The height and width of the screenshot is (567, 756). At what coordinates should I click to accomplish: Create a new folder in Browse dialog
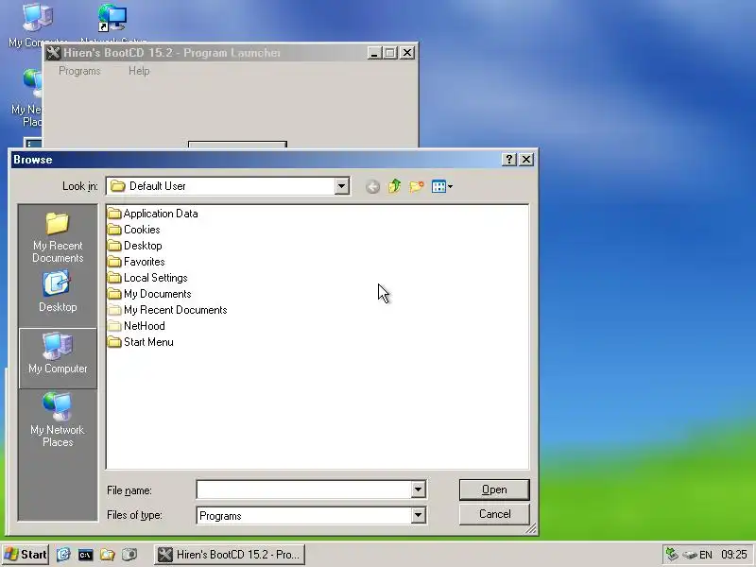417,186
